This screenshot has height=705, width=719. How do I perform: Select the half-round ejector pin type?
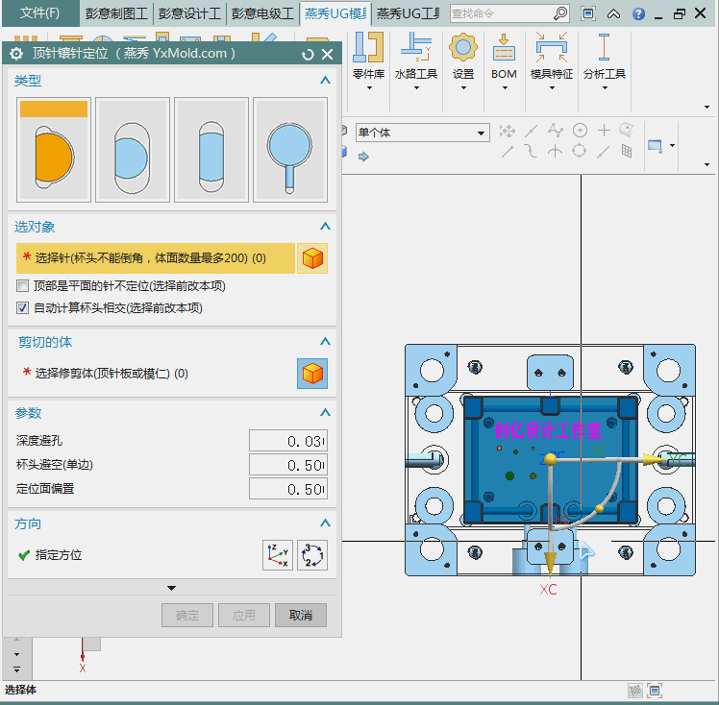click(x=54, y=149)
